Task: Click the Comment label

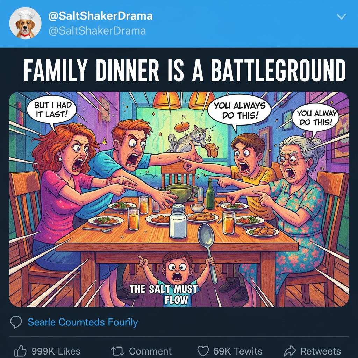Action: pos(150,351)
